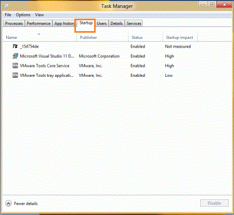Click the Disable button
This screenshot has height=215, width=234.
click(x=214, y=203)
